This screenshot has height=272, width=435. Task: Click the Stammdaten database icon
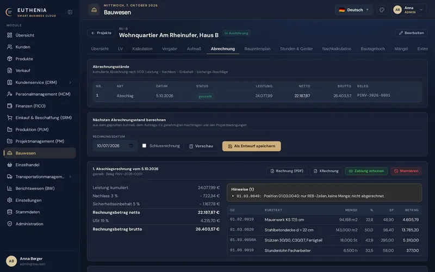tap(10, 212)
